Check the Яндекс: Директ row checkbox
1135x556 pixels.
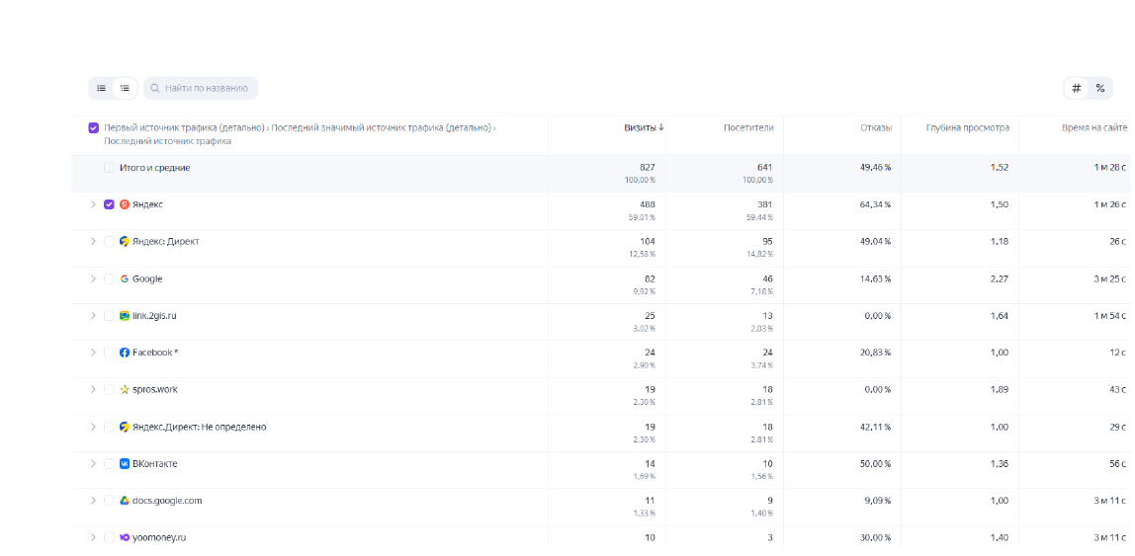[x=109, y=242]
